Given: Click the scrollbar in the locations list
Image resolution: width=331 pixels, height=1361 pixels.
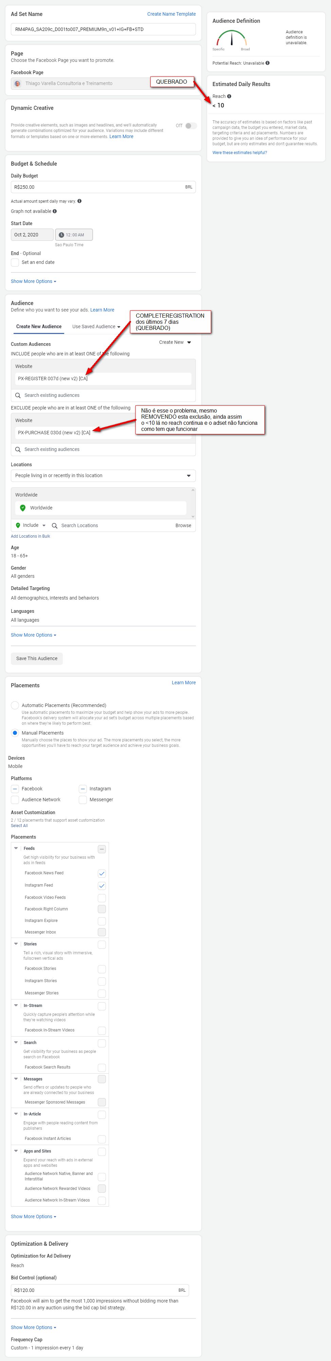Looking at the screenshot, I should coord(193,504).
